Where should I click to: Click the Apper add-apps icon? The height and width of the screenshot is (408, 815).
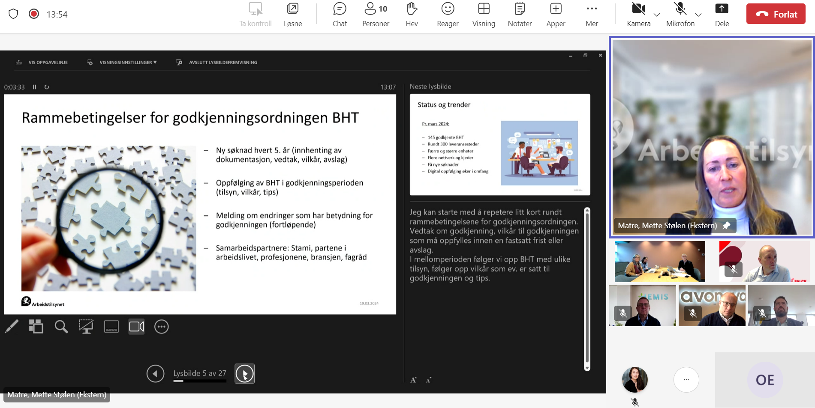point(556,15)
